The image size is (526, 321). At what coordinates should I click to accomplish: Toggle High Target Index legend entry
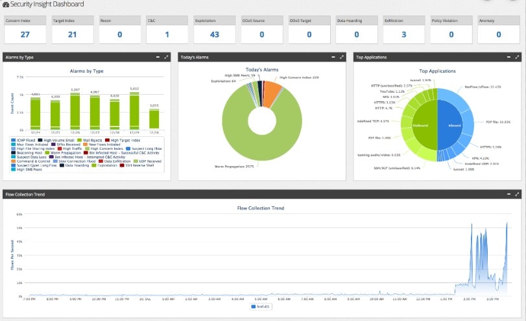click(x=123, y=140)
